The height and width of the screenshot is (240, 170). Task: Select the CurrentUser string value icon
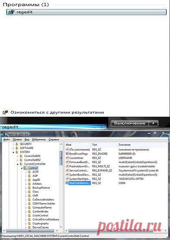tap(67, 158)
